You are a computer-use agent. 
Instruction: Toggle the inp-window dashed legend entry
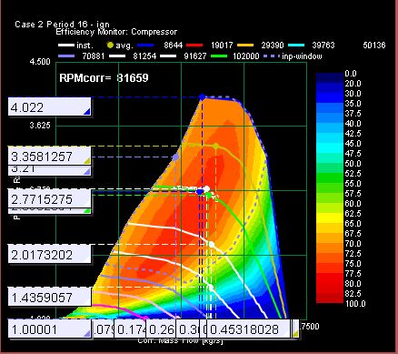pyautogui.click(x=293, y=56)
